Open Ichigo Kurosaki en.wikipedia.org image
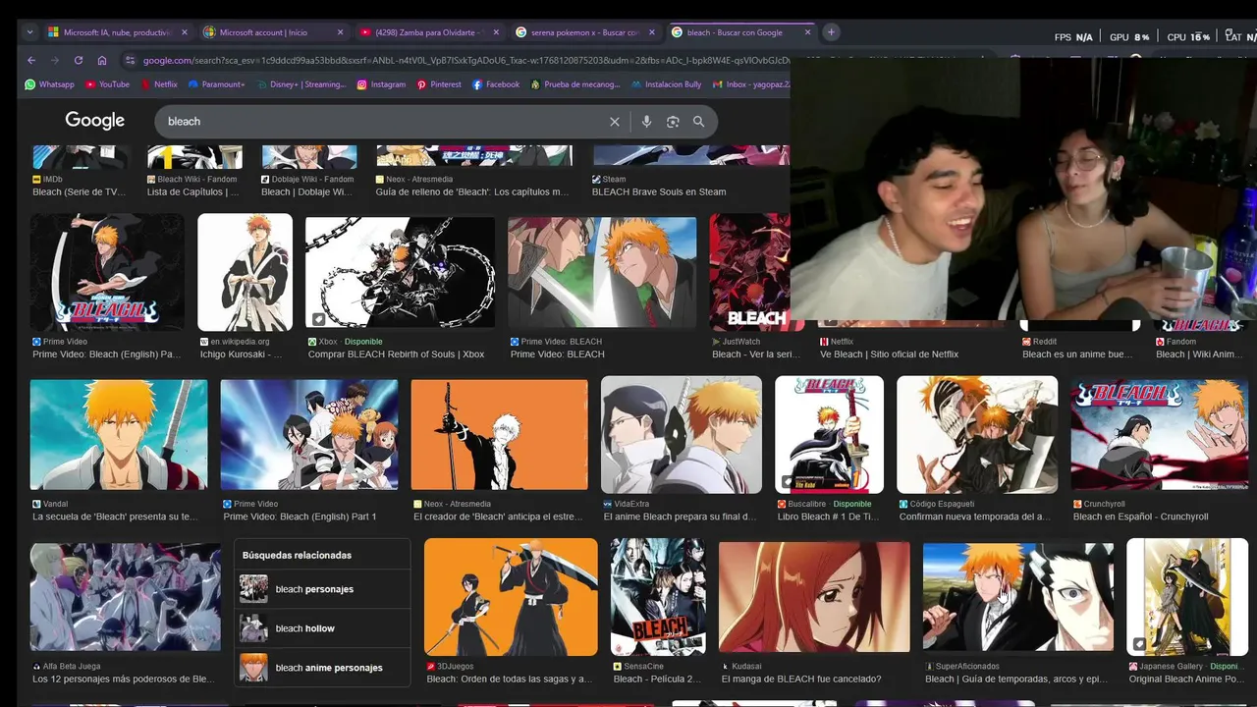The width and height of the screenshot is (1257, 707). point(245,272)
